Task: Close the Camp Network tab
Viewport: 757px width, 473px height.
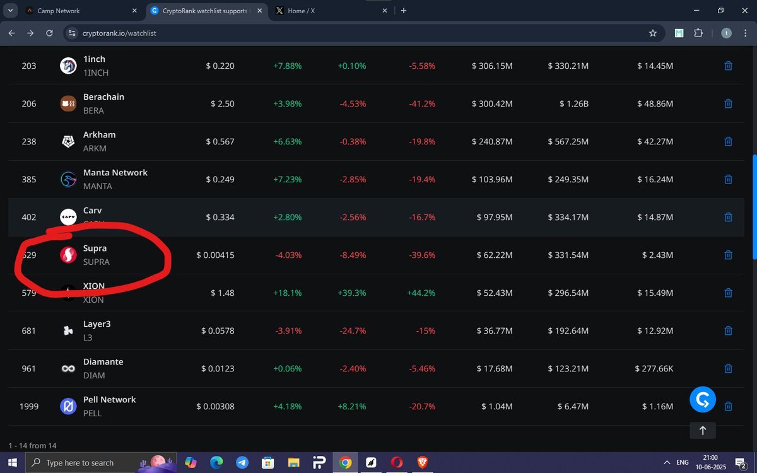Action: [134, 11]
